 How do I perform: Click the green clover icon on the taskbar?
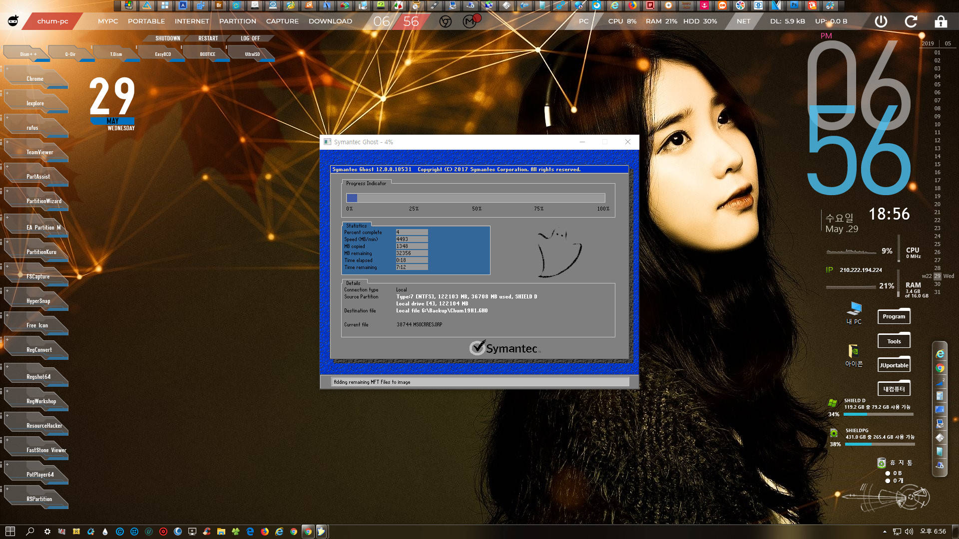pos(235,532)
